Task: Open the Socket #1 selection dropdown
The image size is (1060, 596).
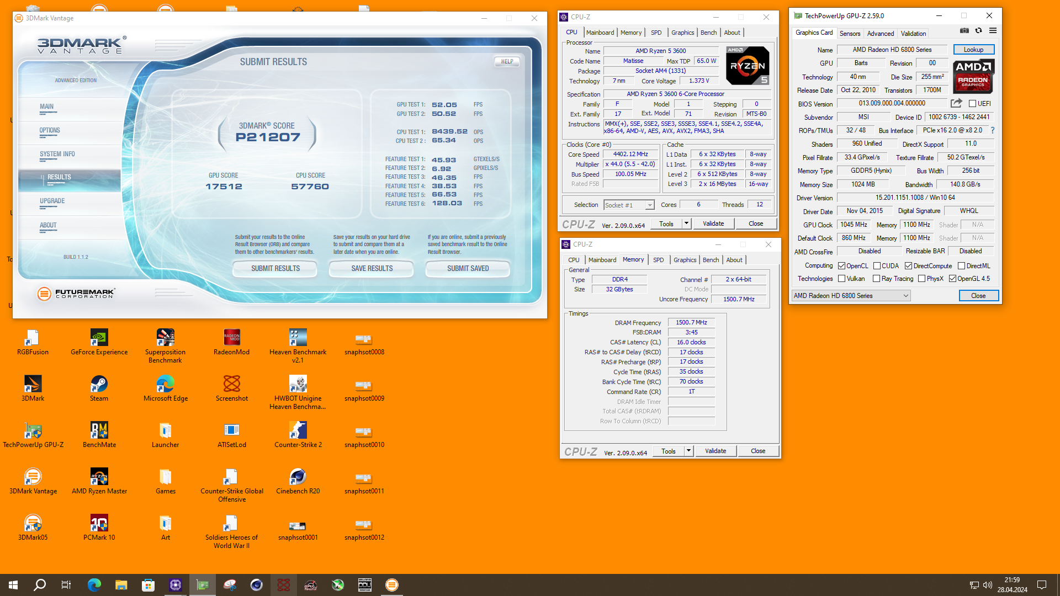Action: (x=629, y=205)
